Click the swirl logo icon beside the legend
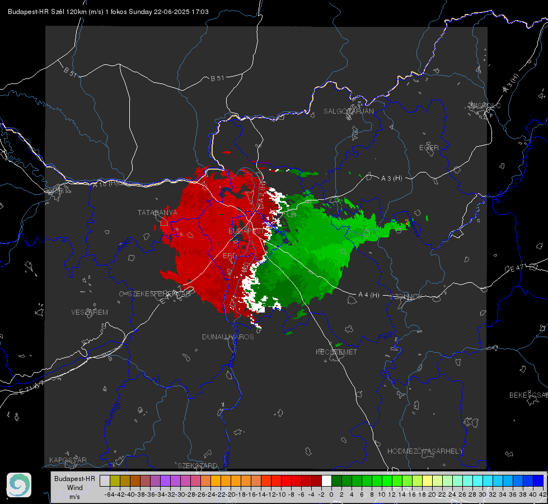 (x=19, y=485)
